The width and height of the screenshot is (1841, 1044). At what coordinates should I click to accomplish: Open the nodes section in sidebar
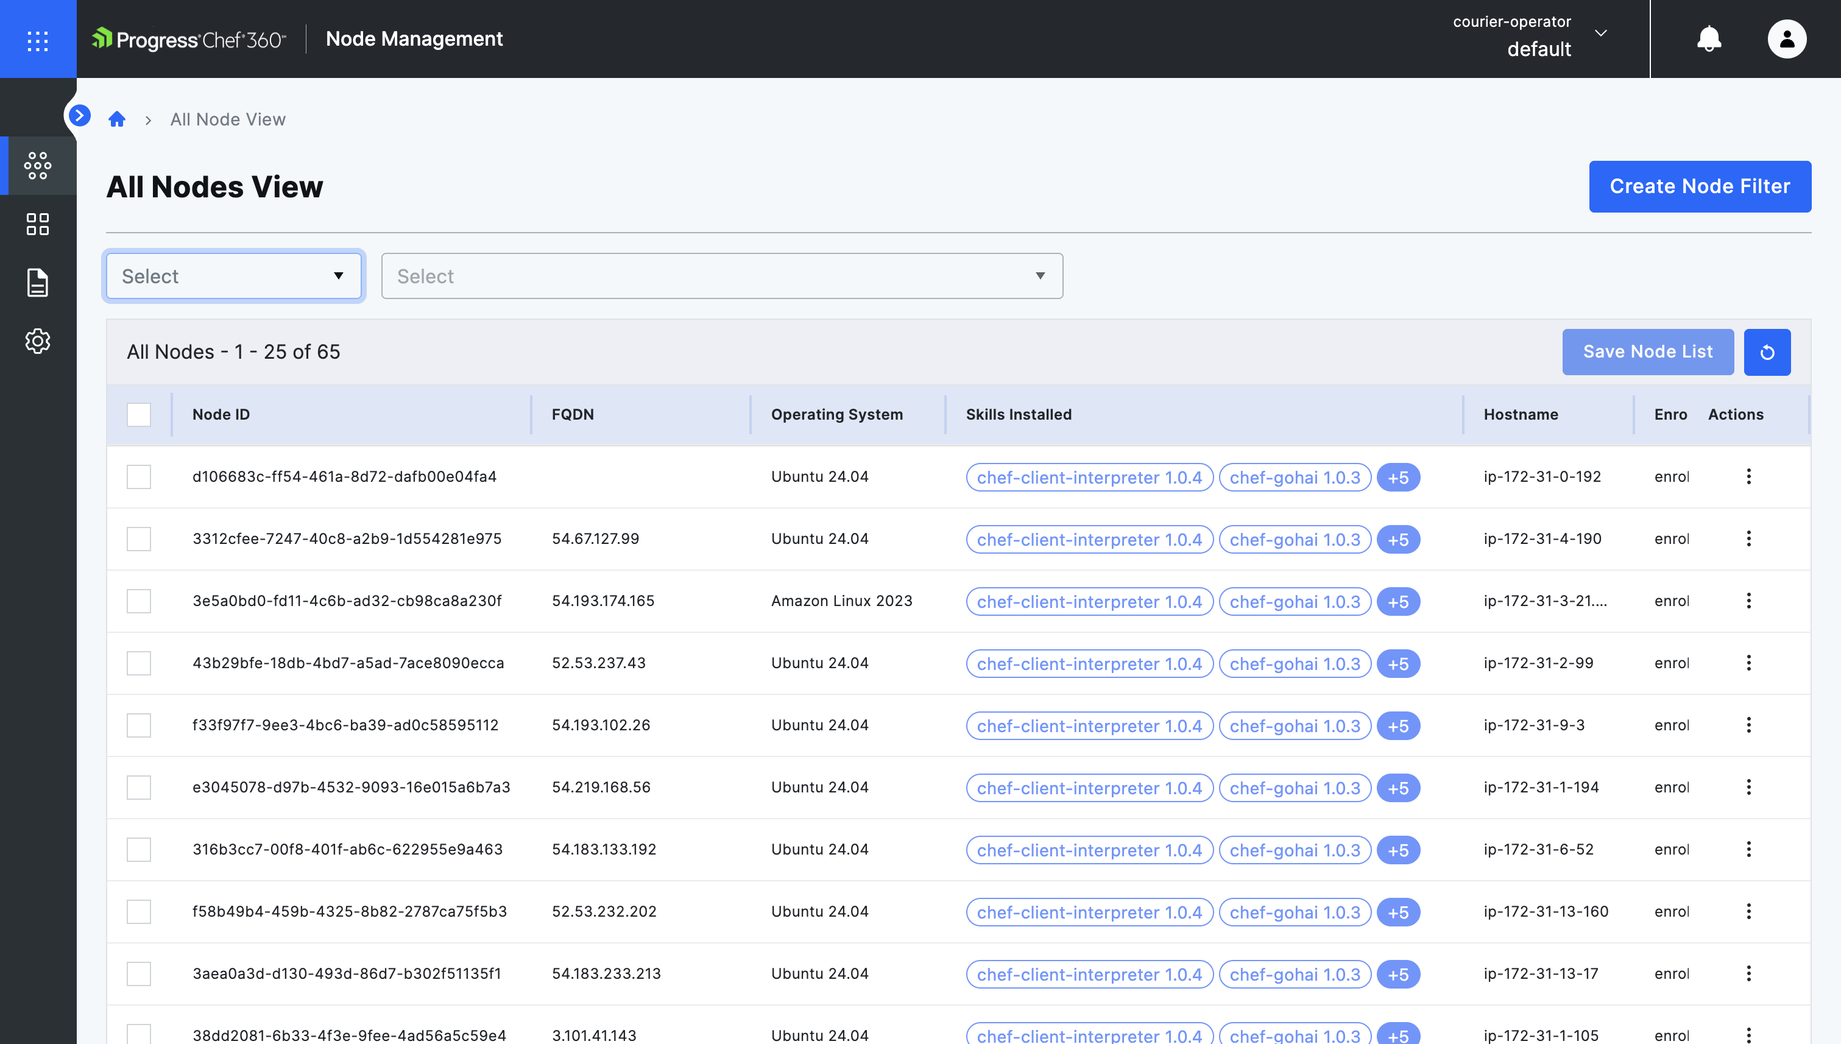point(38,166)
